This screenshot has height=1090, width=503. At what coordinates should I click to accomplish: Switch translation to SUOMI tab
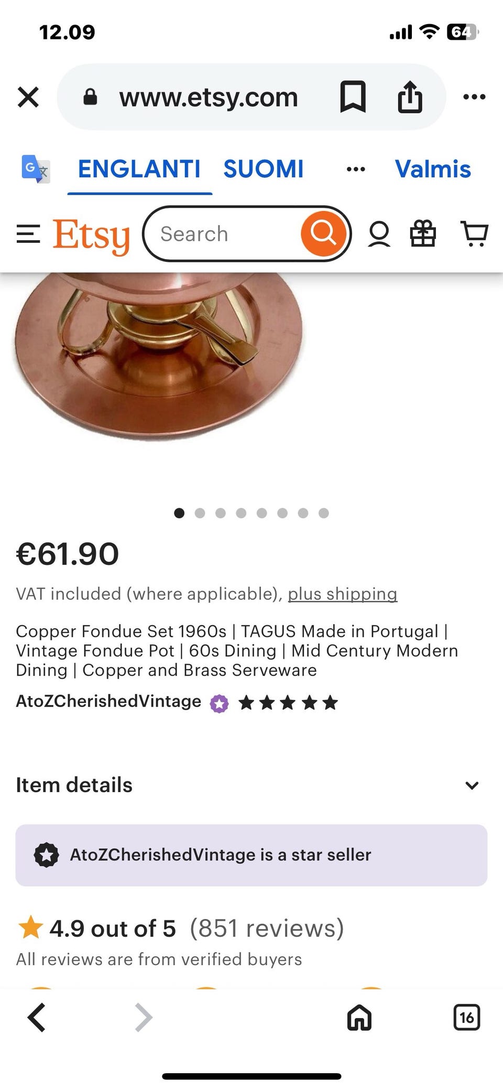[x=264, y=169]
